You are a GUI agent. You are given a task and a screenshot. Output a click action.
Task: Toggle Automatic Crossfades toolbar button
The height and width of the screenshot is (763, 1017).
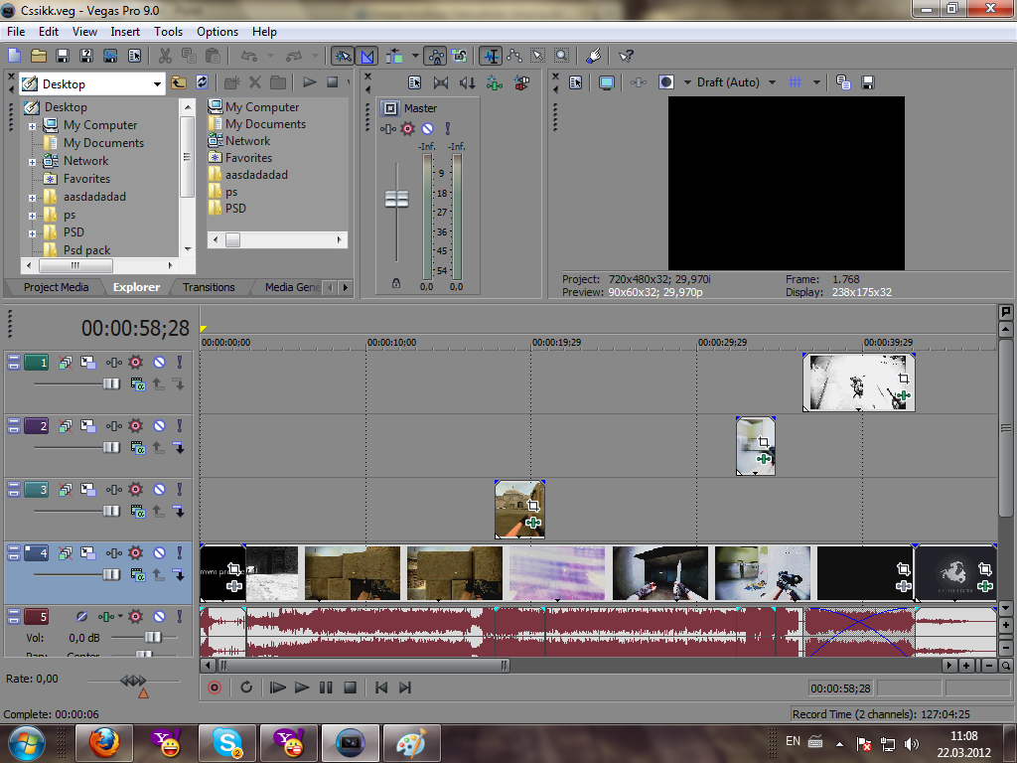367,57
